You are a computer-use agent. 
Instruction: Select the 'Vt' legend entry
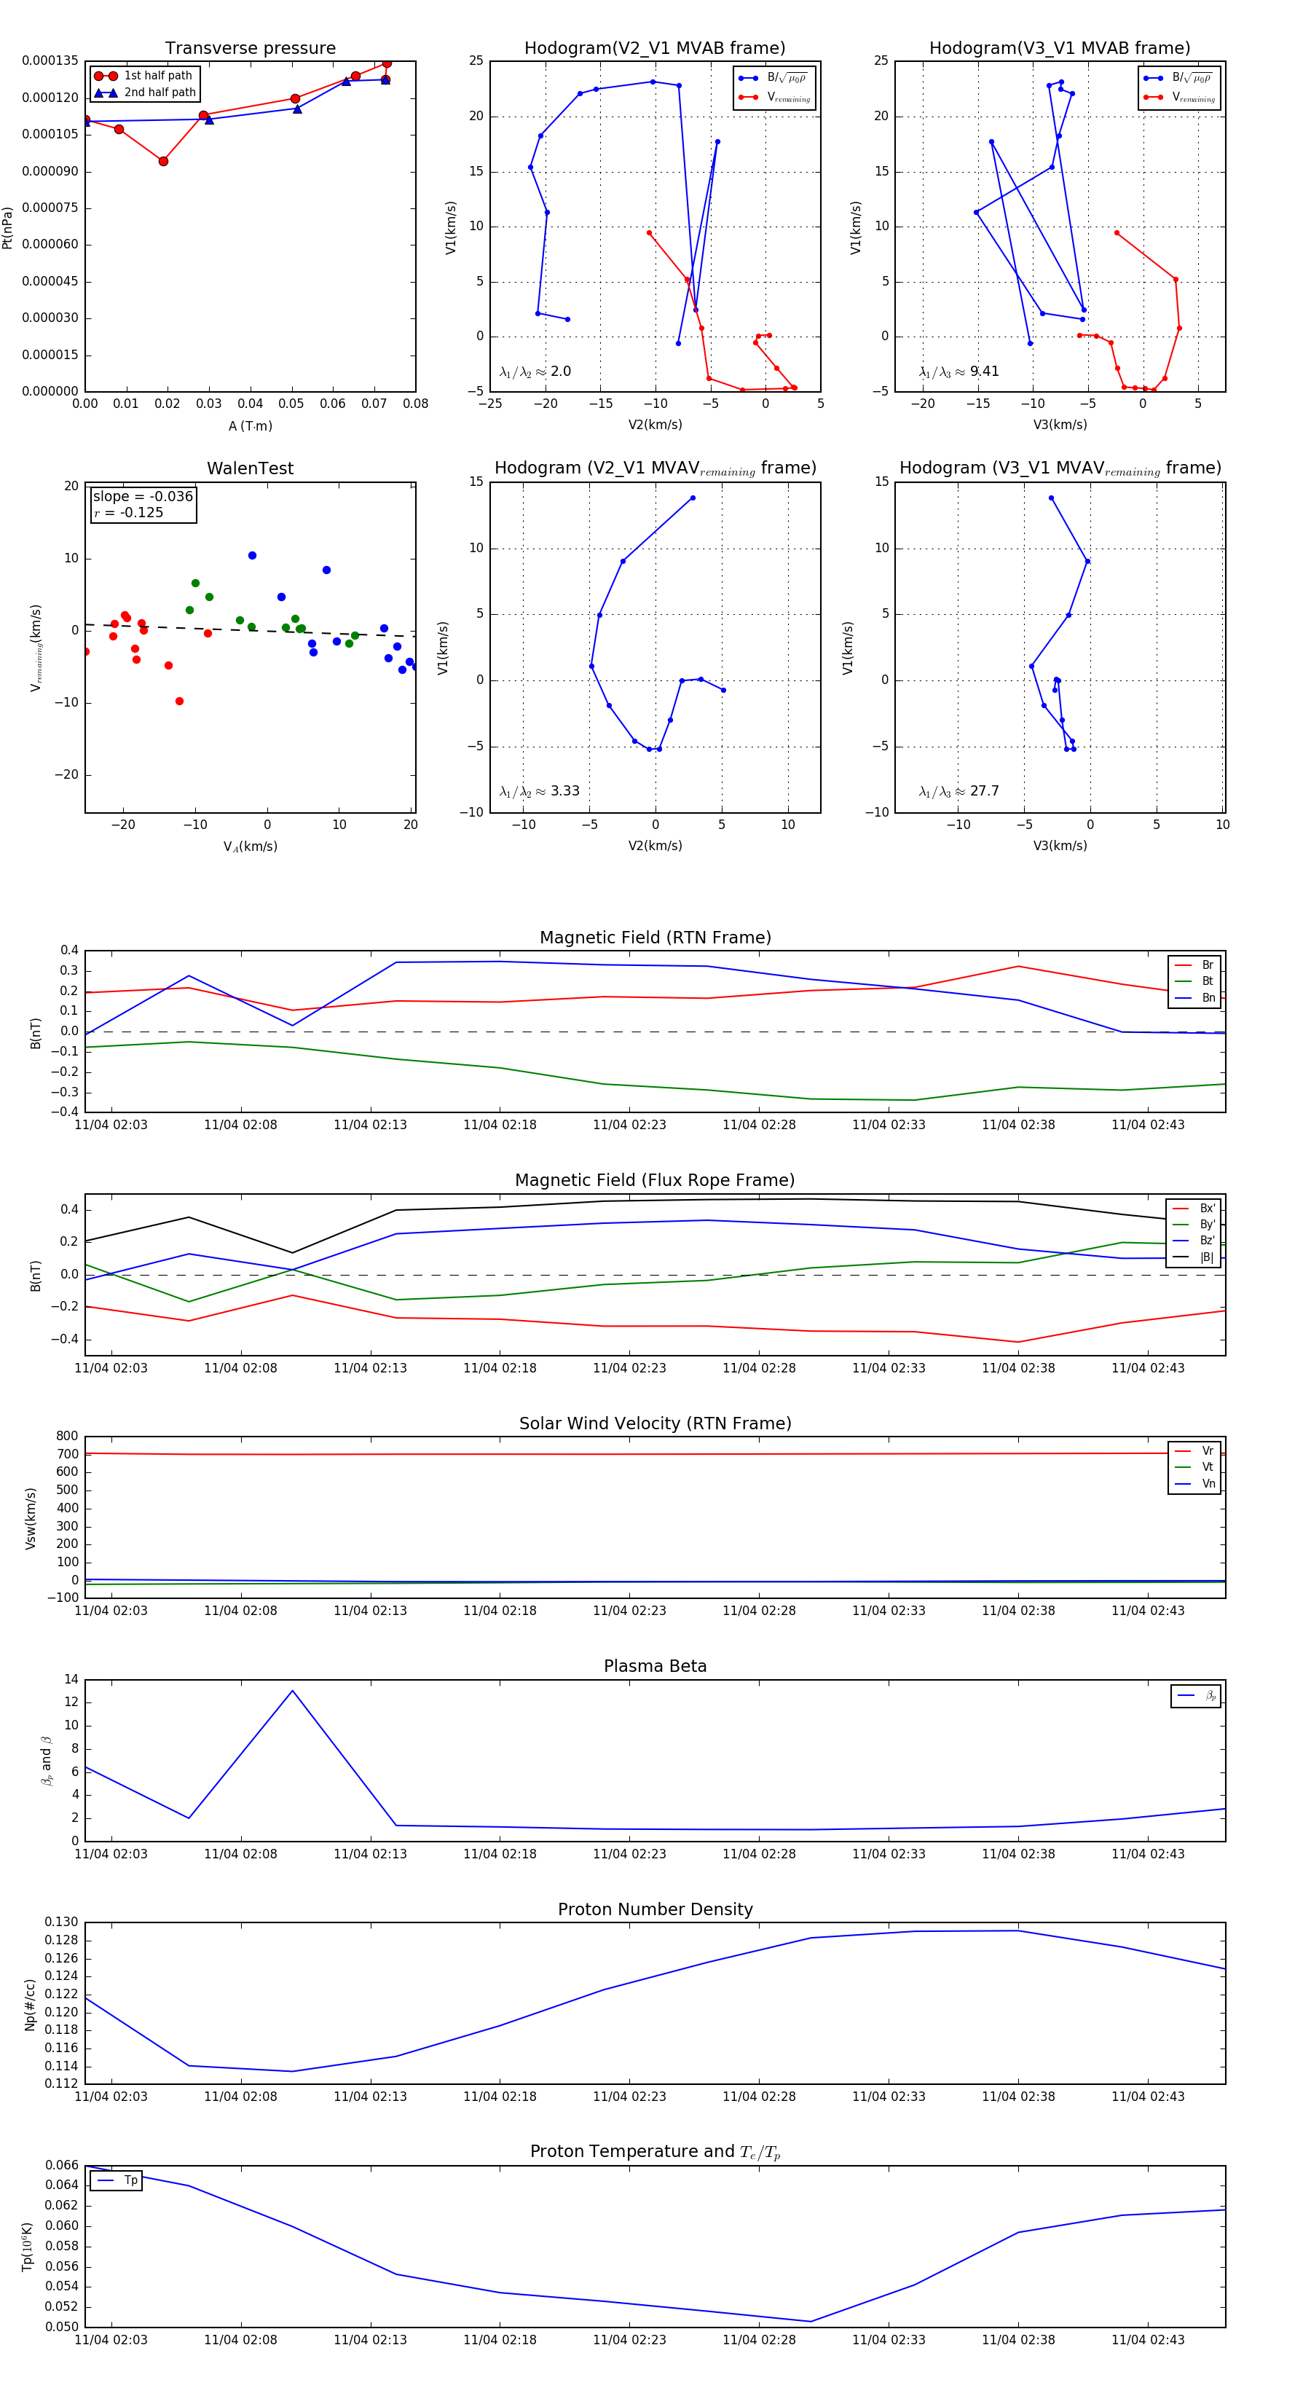point(1194,1467)
